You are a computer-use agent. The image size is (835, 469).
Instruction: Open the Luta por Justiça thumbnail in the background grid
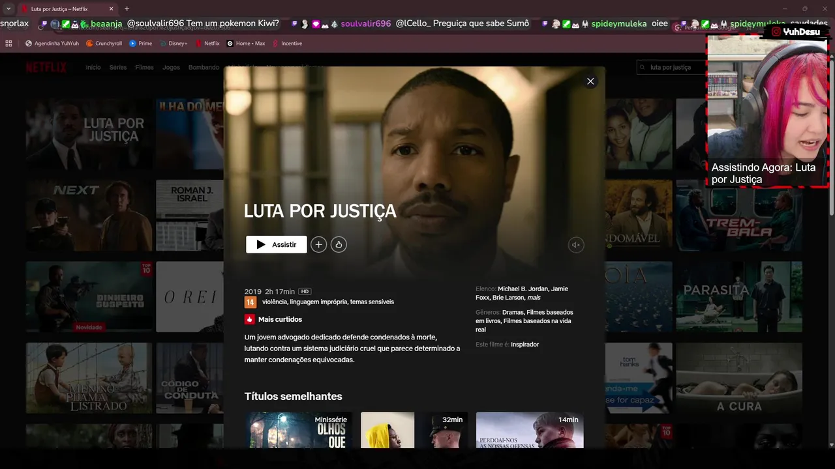89,134
